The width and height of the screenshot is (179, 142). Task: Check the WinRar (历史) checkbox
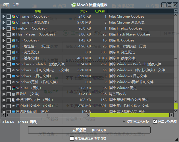click(x=9, y=88)
